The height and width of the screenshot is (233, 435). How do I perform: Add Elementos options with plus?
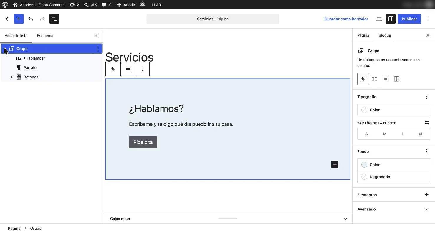427,195
